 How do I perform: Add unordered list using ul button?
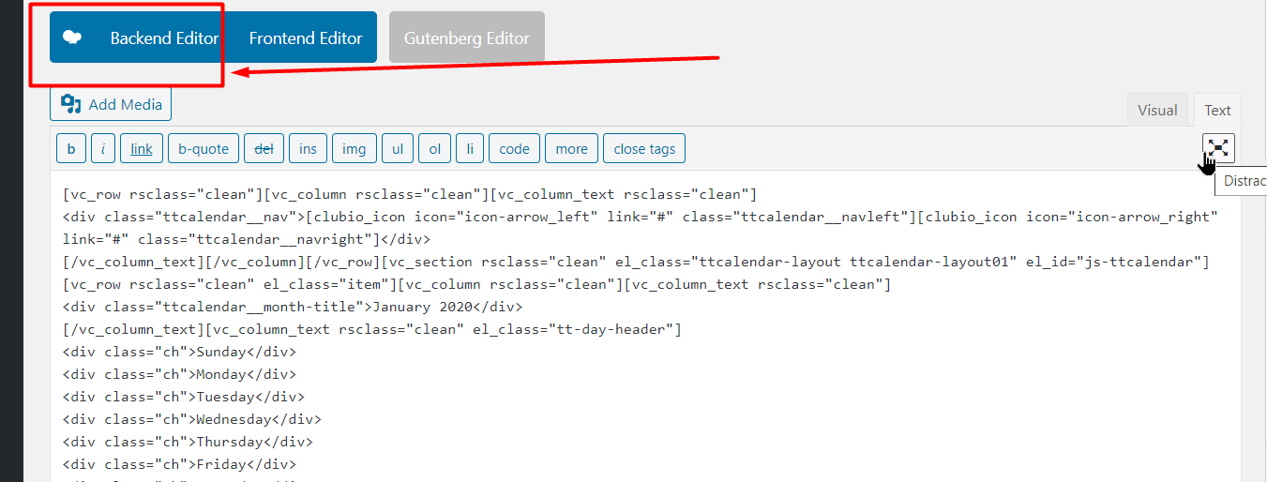(x=398, y=149)
